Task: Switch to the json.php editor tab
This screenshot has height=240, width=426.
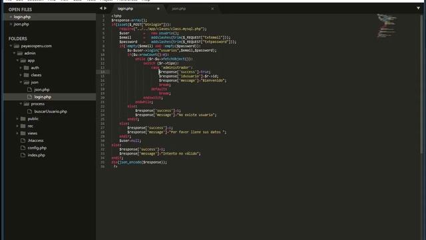Action: click(x=178, y=9)
